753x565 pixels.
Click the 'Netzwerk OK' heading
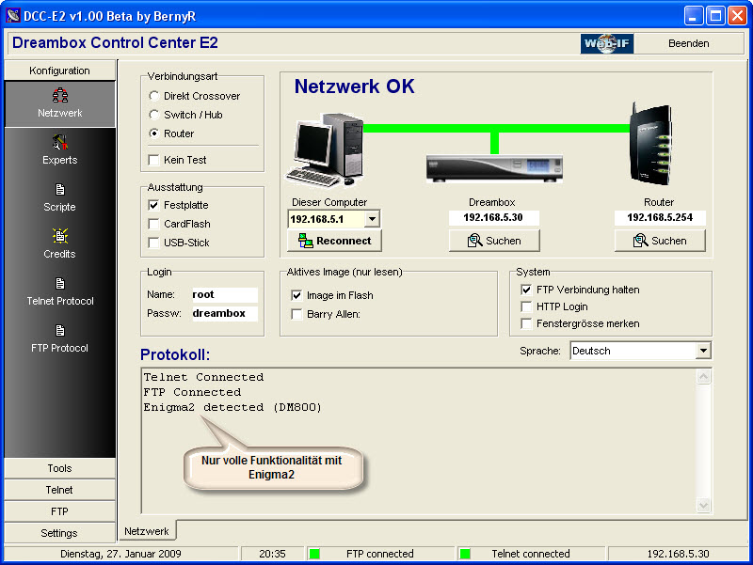(355, 86)
